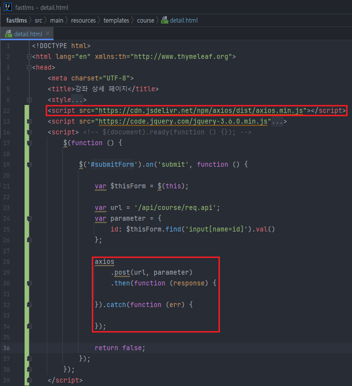Click the err argument in catch callback
Viewport: 352px width, 386px height.
175,305
